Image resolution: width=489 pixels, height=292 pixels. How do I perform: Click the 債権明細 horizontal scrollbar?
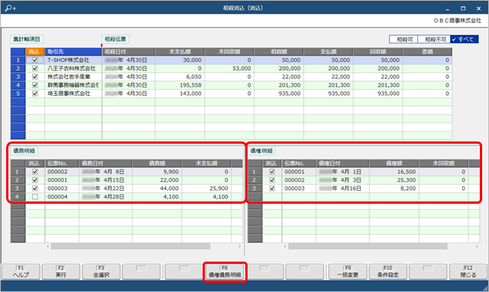pyautogui.click(x=368, y=246)
